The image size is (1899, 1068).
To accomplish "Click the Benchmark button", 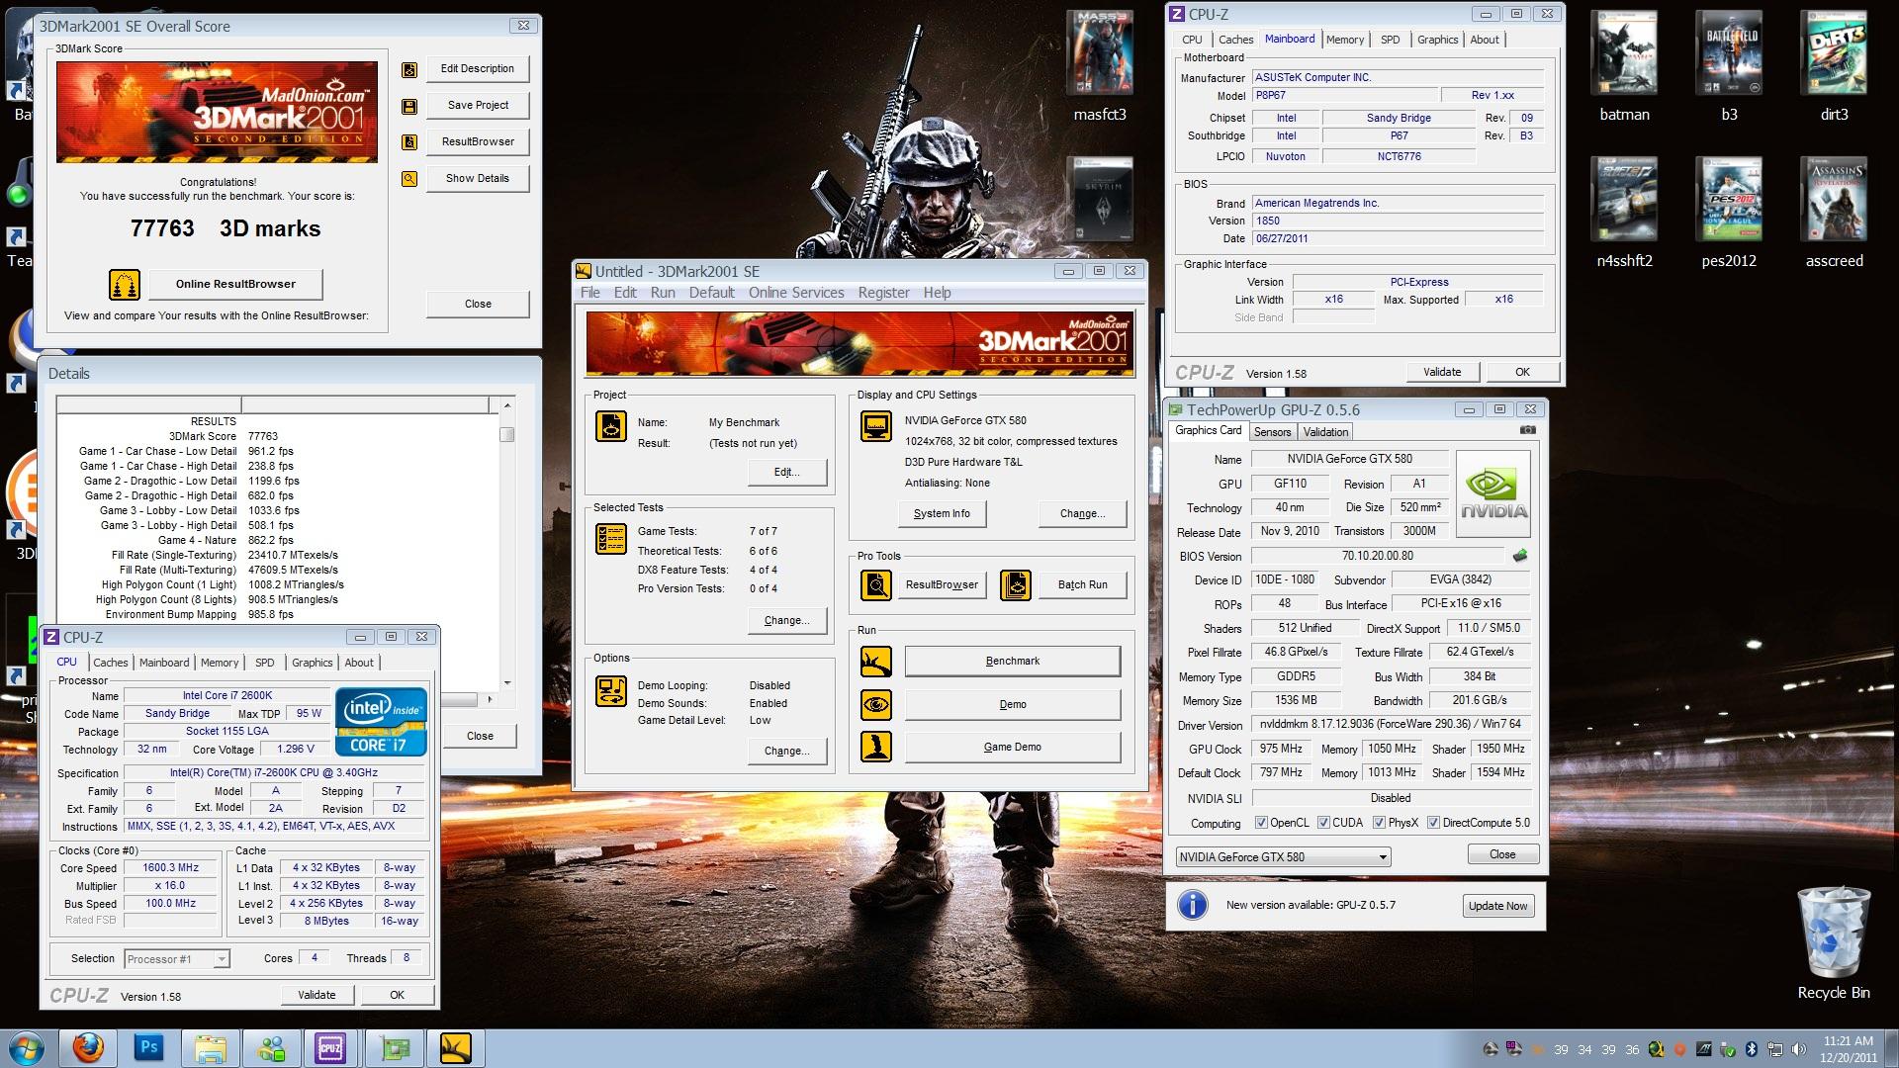I will coord(1013,662).
